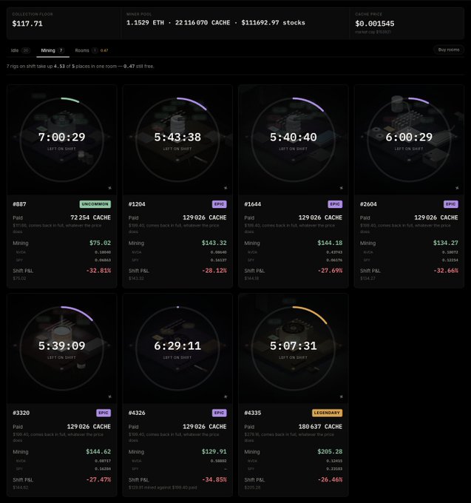Click the star icon on rig #887
Viewport: 471px width, 503px height.
coord(109,188)
